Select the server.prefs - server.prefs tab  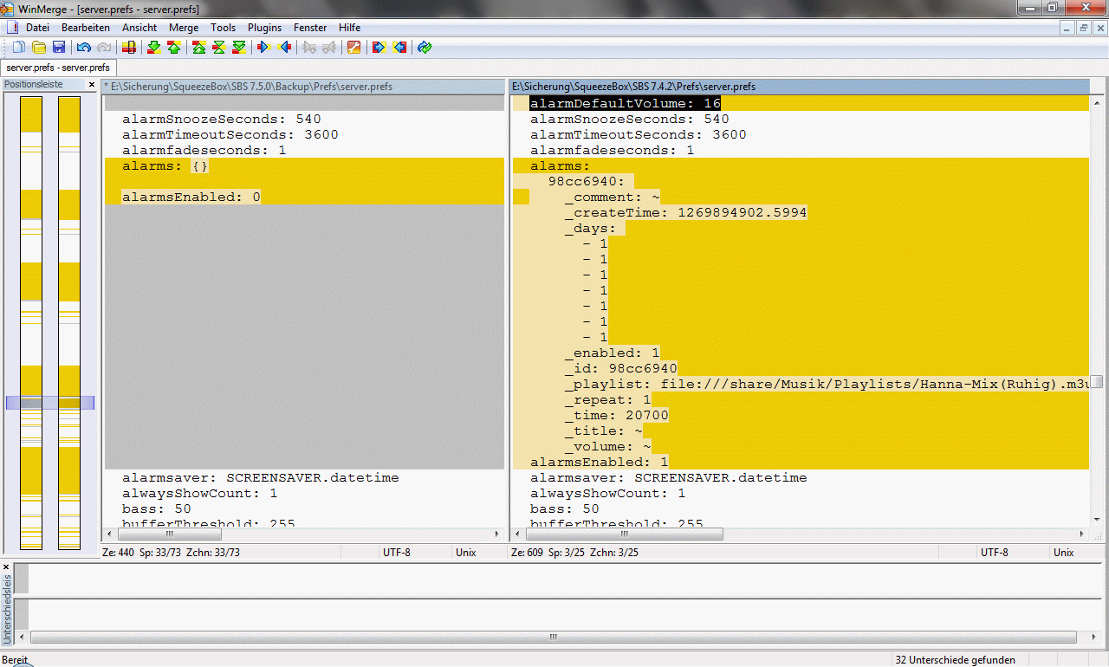pos(58,68)
